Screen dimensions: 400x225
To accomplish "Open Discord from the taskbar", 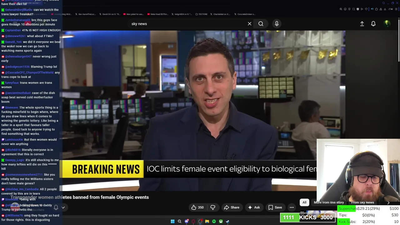I will (187, 221).
